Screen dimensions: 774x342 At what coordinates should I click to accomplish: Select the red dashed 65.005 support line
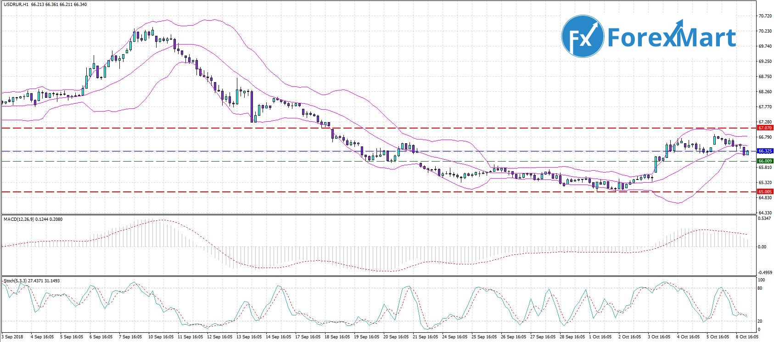pyautogui.click(x=378, y=192)
